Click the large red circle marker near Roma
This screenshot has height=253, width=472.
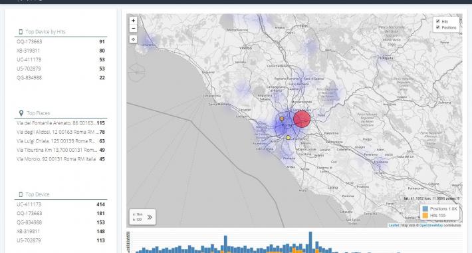click(x=302, y=119)
